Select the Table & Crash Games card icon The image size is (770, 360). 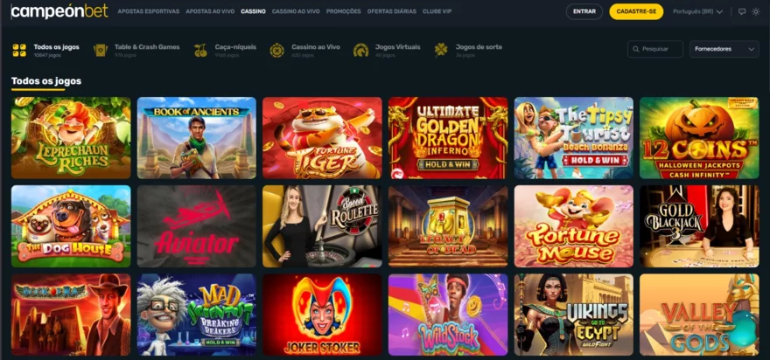pyautogui.click(x=101, y=50)
